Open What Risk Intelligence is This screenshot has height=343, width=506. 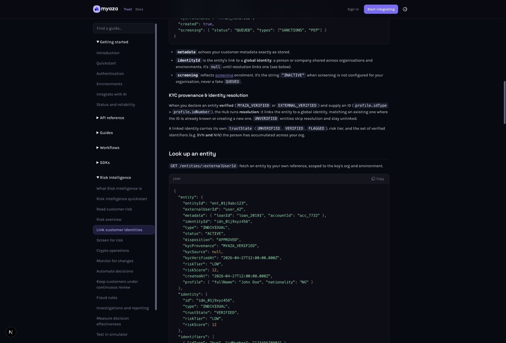(x=119, y=189)
